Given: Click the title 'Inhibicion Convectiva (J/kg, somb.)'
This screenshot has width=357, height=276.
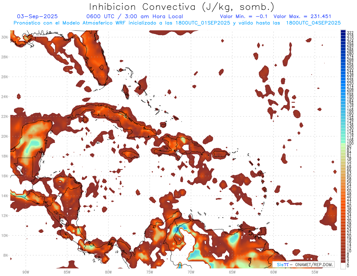Looking at the screenshot, I should [182, 7].
